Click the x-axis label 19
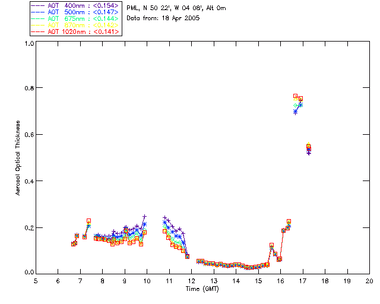The image size is (380, 304). (347, 281)
